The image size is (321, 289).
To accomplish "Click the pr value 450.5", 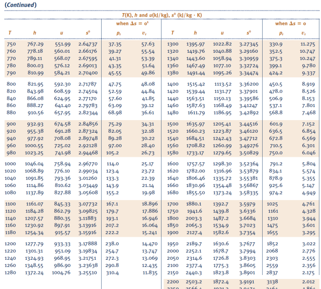I will click(x=276, y=84).
